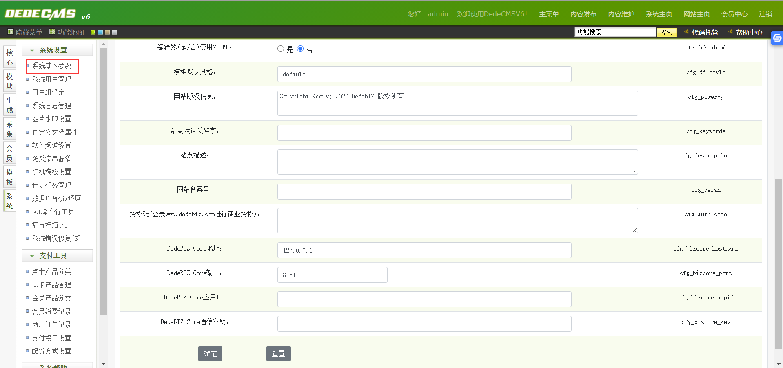Open 会员中心 in top navigation
The height and width of the screenshot is (368, 783).
pyautogui.click(x=734, y=14)
